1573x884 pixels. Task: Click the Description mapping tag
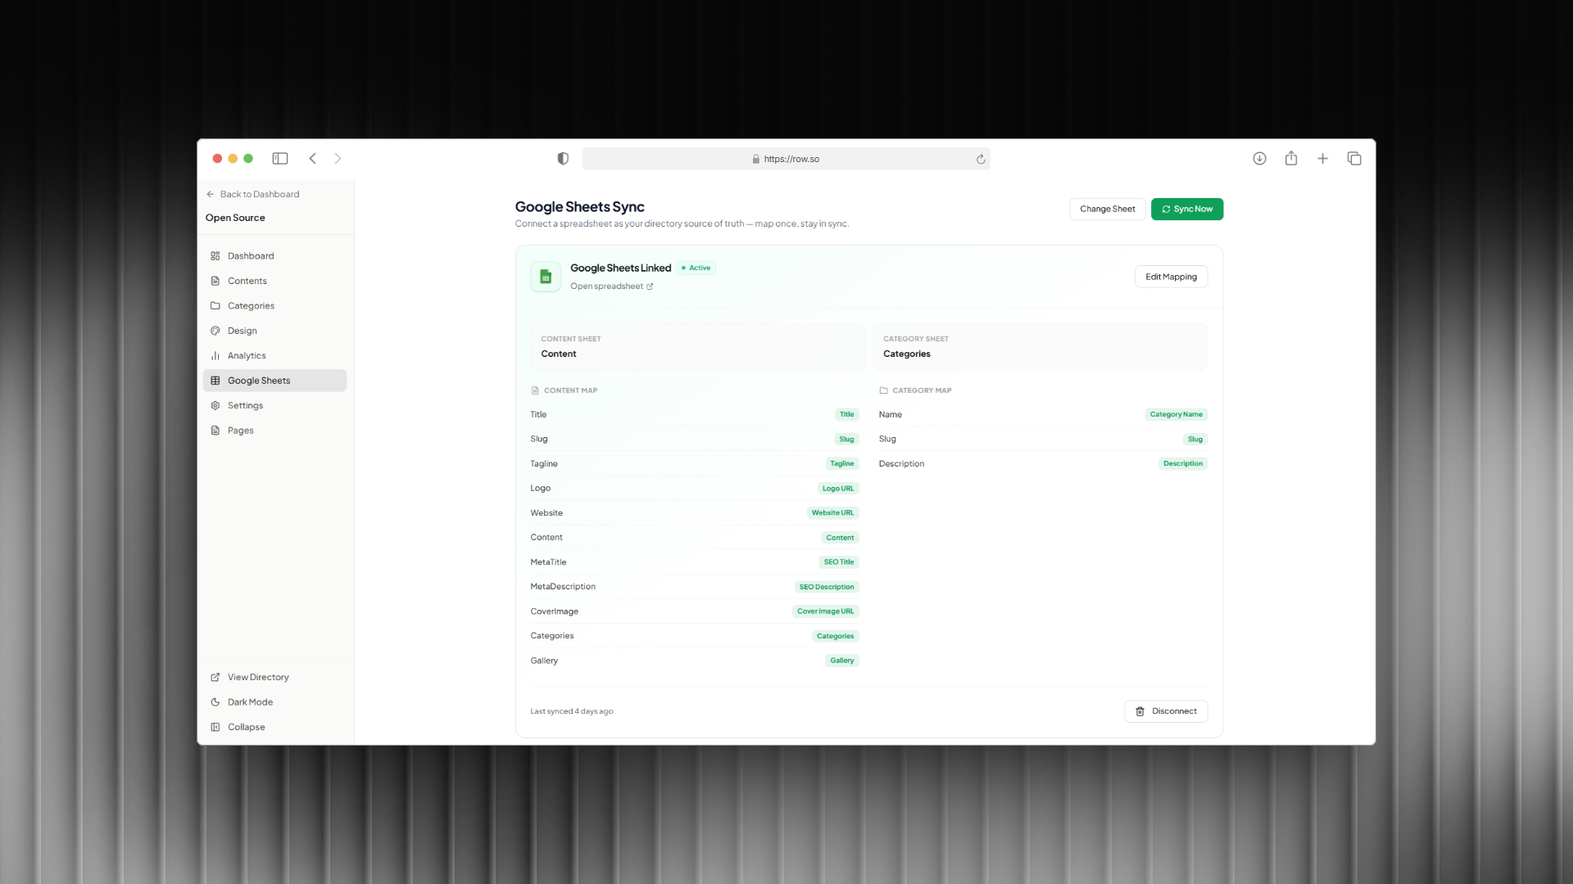1183,464
